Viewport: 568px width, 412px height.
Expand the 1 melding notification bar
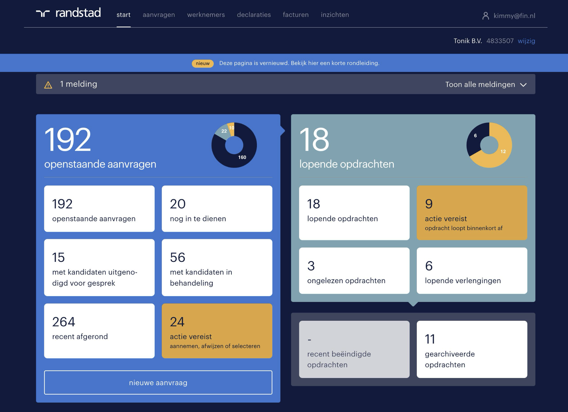(x=78, y=84)
